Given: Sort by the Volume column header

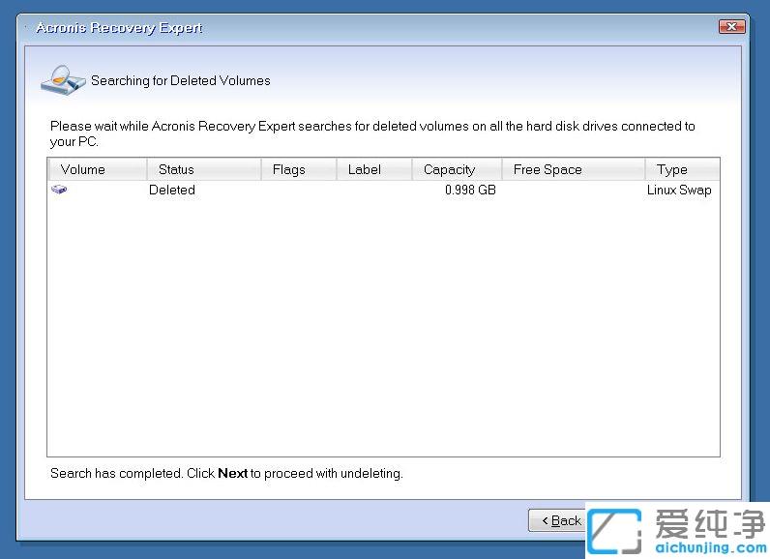Looking at the screenshot, I should pos(98,169).
